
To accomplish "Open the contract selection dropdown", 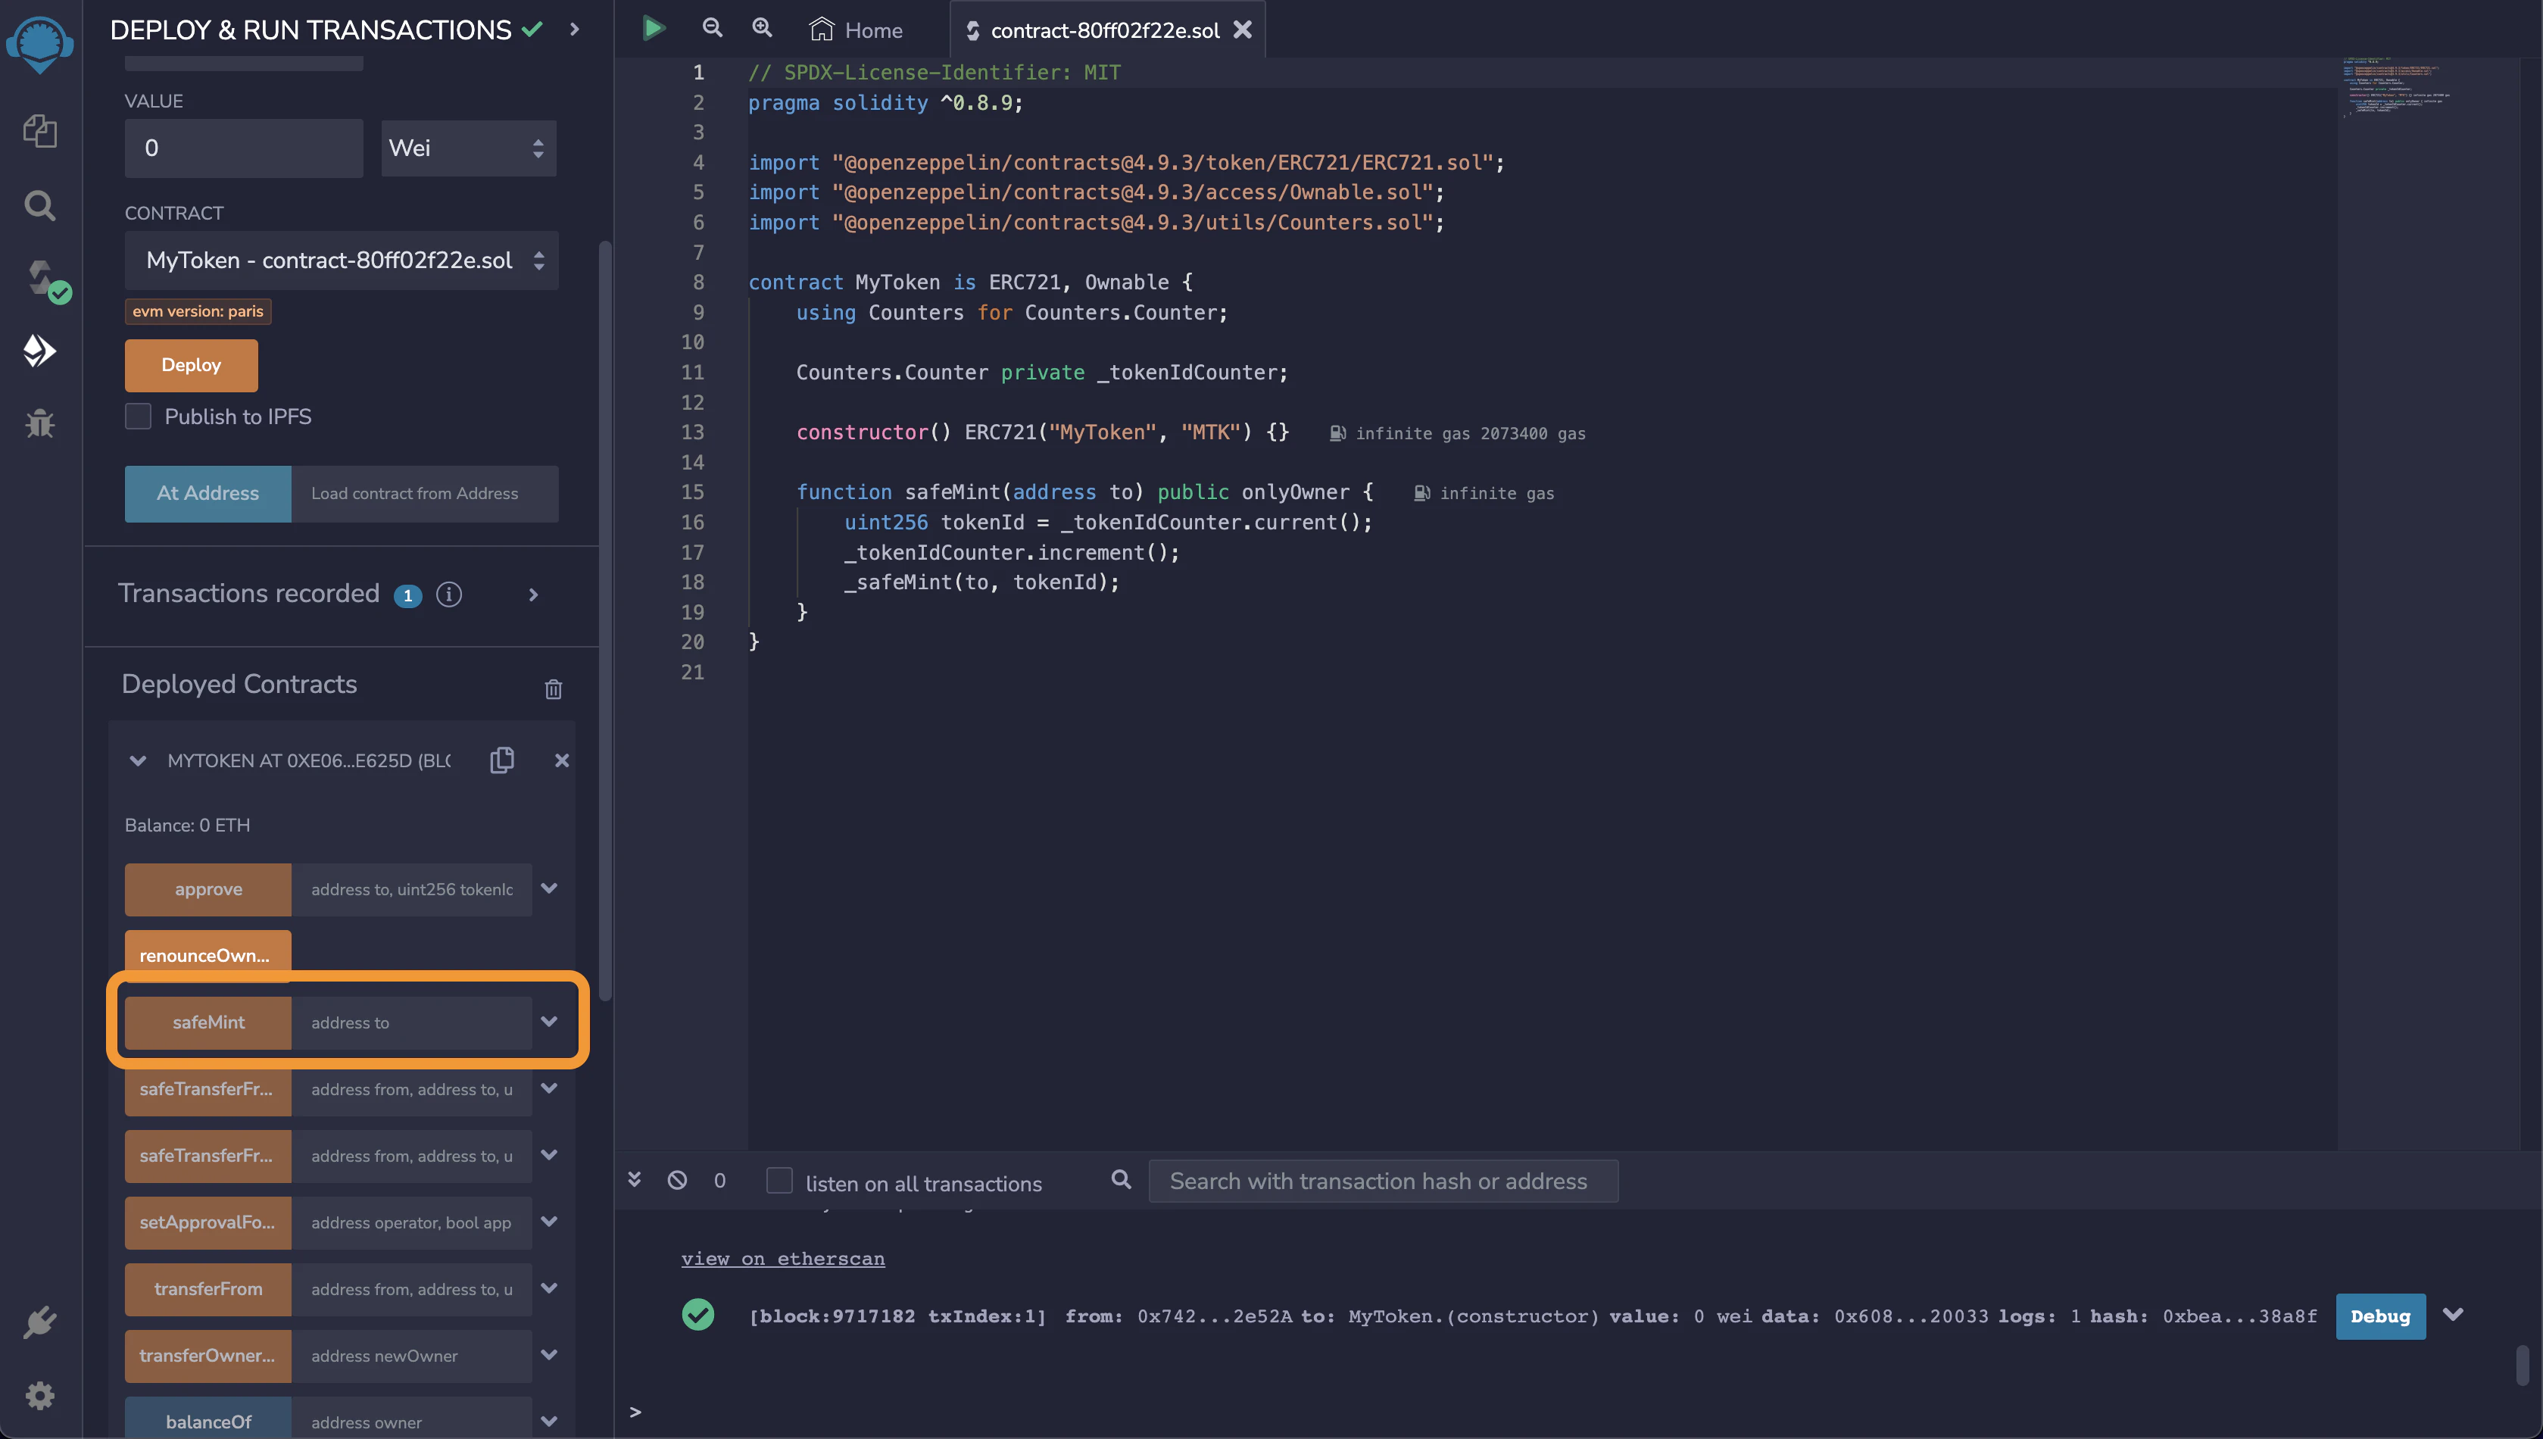I will click(x=341, y=260).
